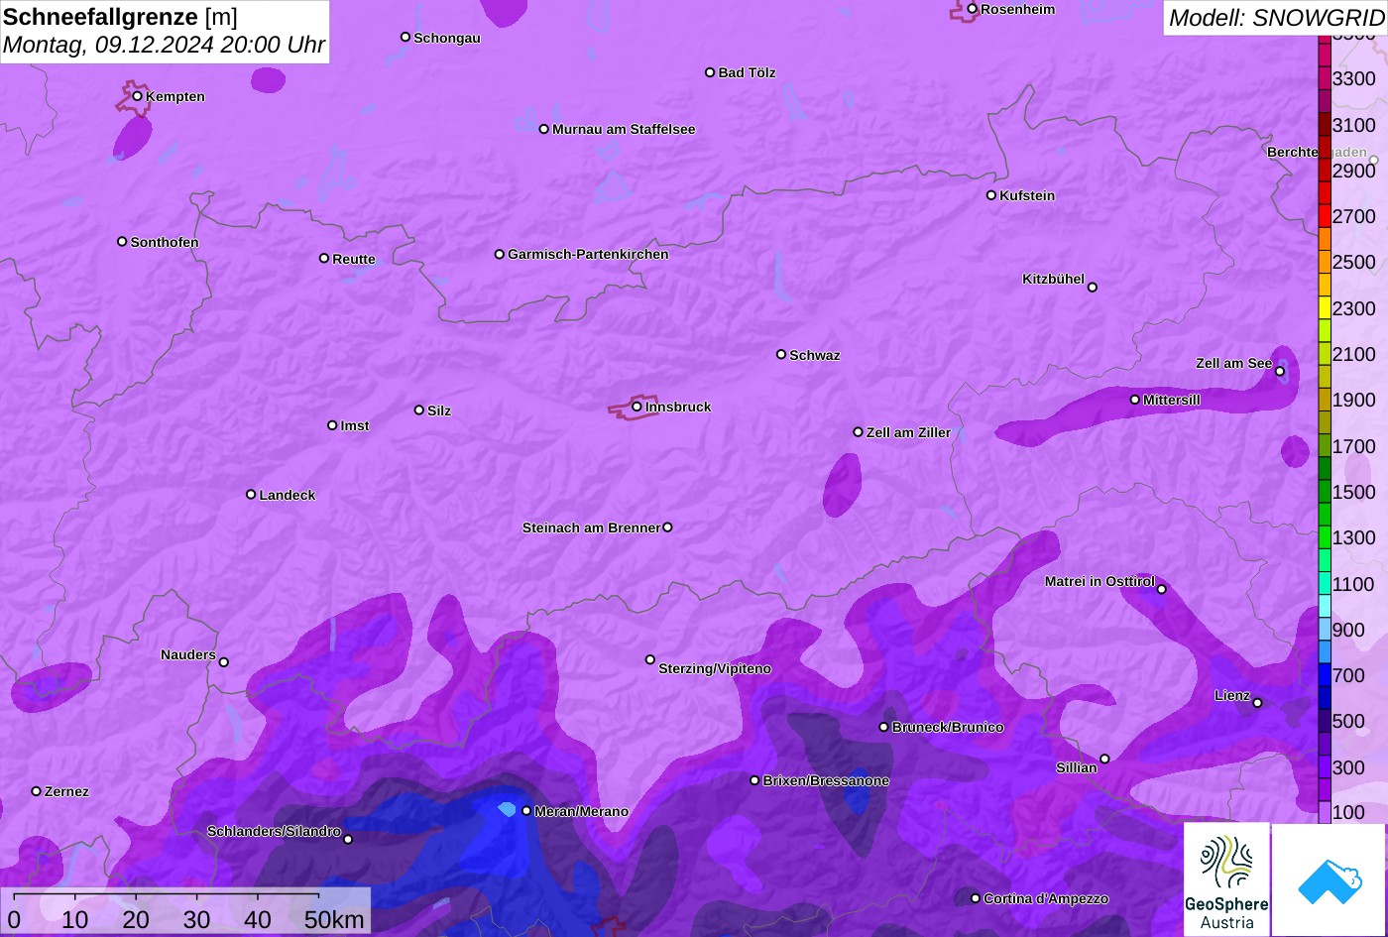Click the Schongau marker dot
The width and height of the screenshot is (1388, 937).
pyautogui.click(x=405, y=37)
